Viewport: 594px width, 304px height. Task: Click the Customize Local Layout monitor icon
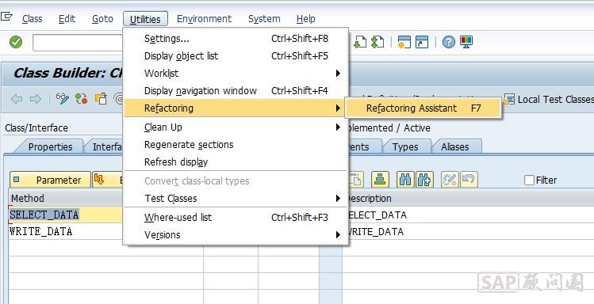tap(466, 42)
